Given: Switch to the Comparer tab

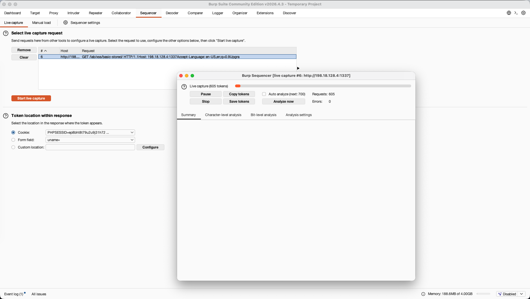Looking at the screenshot, I should click(x=195, y=13).
